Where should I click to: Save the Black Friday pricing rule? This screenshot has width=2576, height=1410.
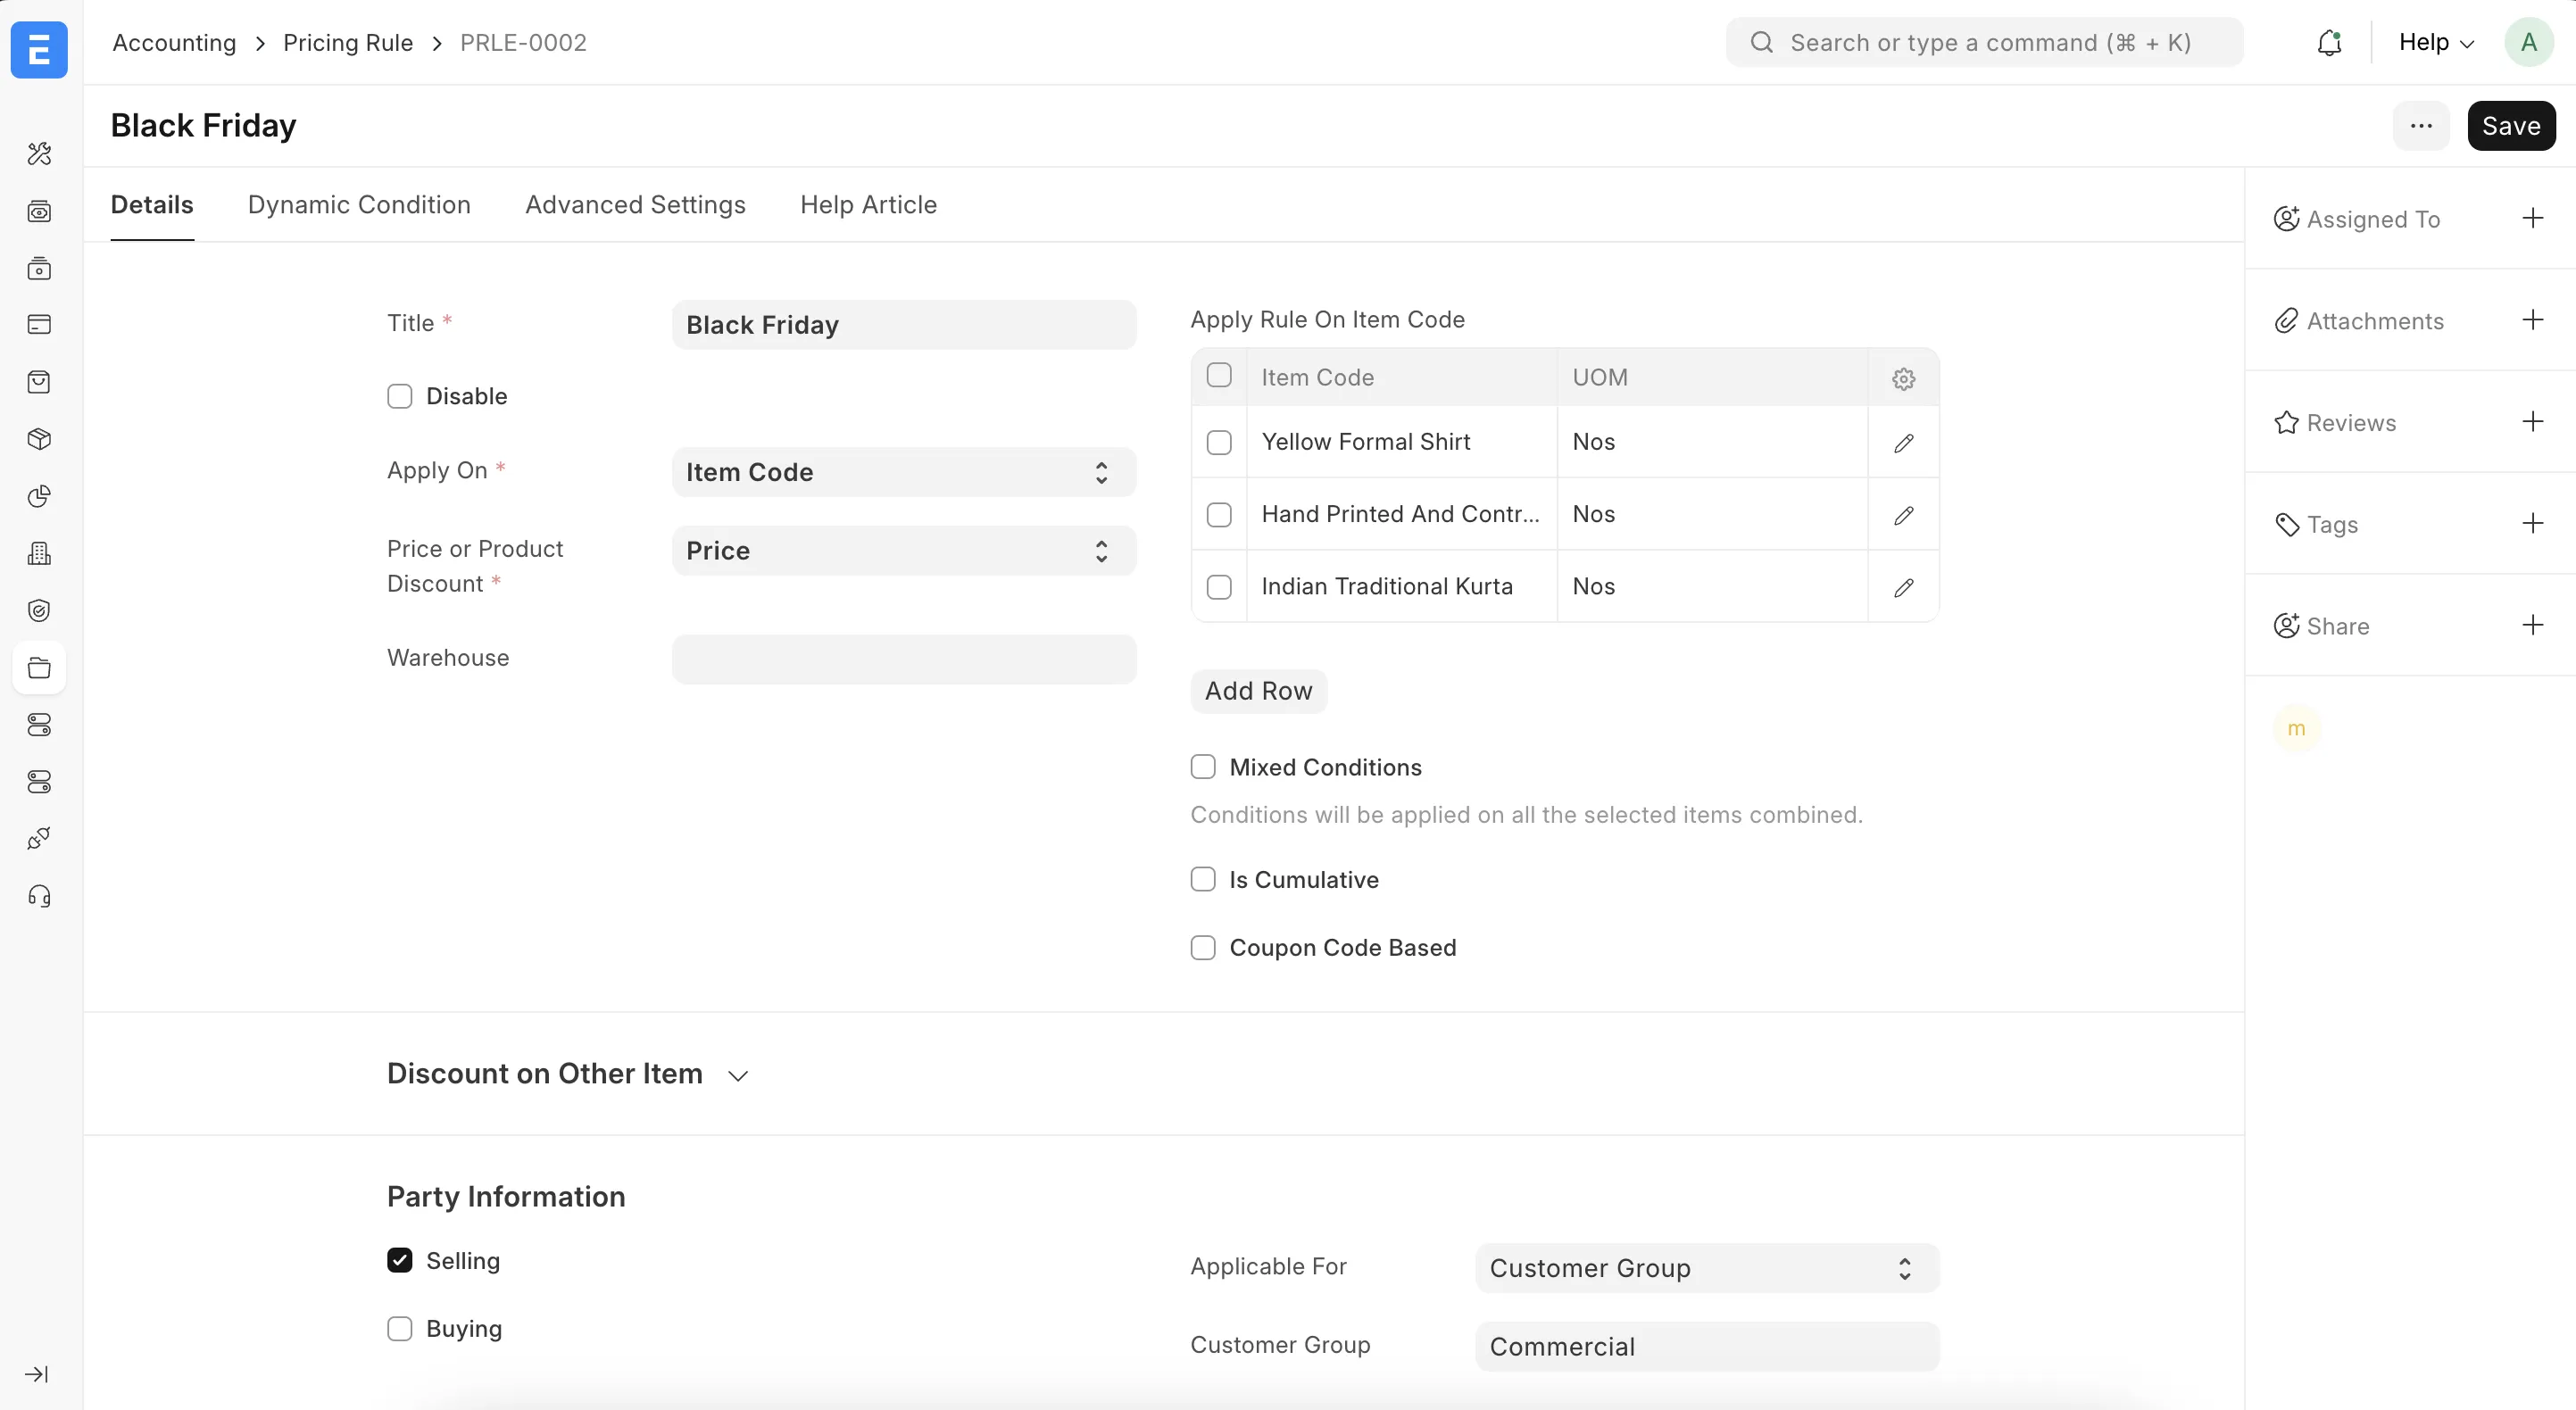(x=2511, y=125)
